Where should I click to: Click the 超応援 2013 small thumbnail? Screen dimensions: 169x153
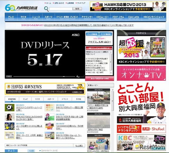tap(49, 126)
